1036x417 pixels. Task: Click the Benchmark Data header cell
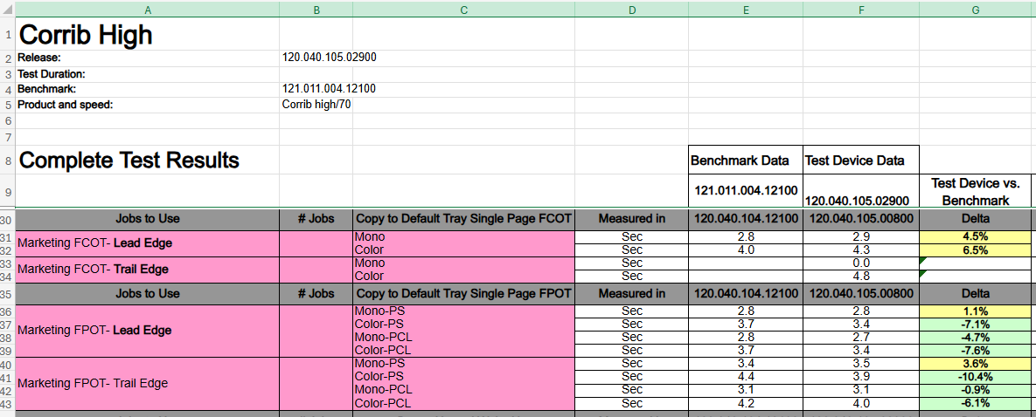click(x=746, y=160)
